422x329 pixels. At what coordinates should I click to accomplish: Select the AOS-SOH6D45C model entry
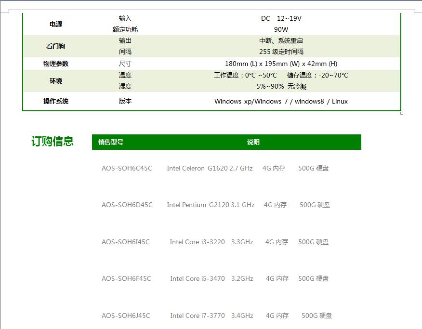point(127,205)
